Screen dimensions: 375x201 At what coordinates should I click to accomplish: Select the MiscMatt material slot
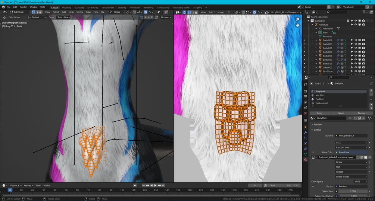pos(338,95)
